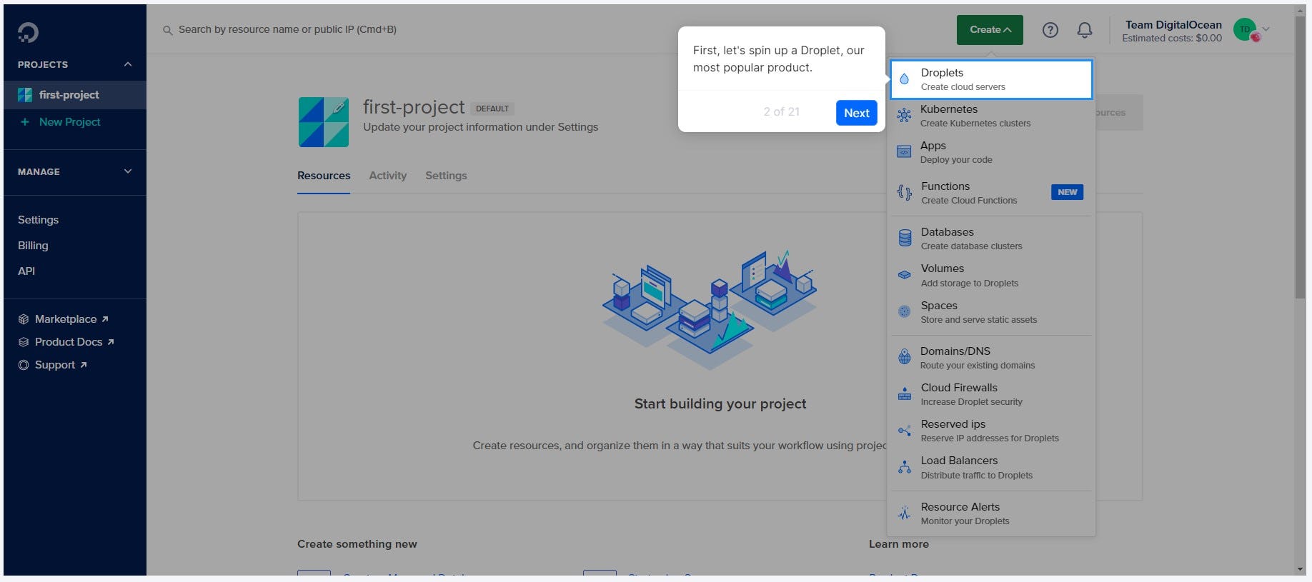1312x582 pixels.
Task: Expand the MANAGE section chevron
Action: (x=128, y=171)
